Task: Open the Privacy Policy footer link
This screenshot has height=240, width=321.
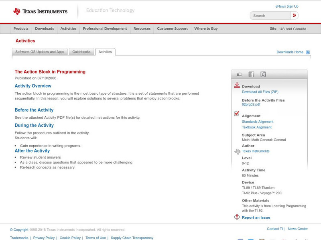Action: pos(44,238)
